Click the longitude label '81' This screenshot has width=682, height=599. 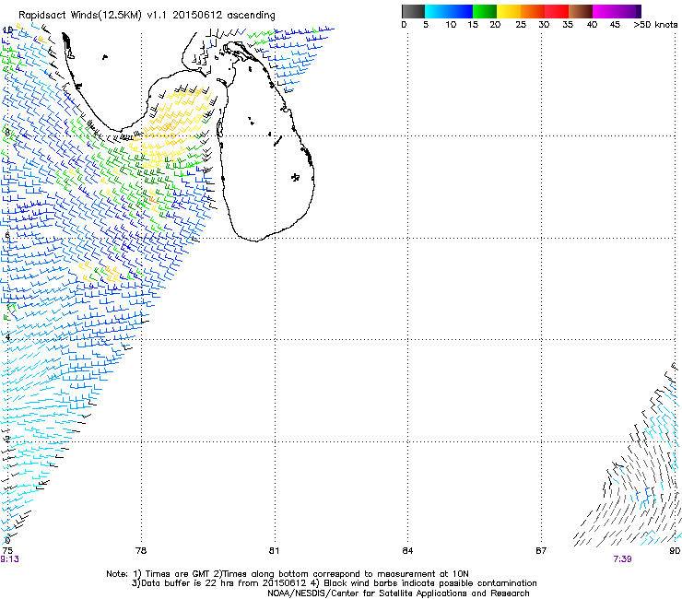(274, 551)
